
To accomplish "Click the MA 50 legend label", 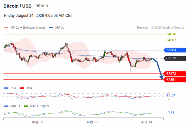I will [x=60, y=28].
